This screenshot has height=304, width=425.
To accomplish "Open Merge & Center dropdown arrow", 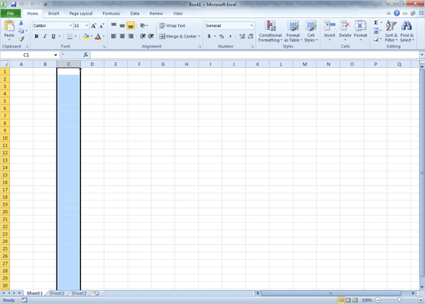I will click(x=199, y=36).
